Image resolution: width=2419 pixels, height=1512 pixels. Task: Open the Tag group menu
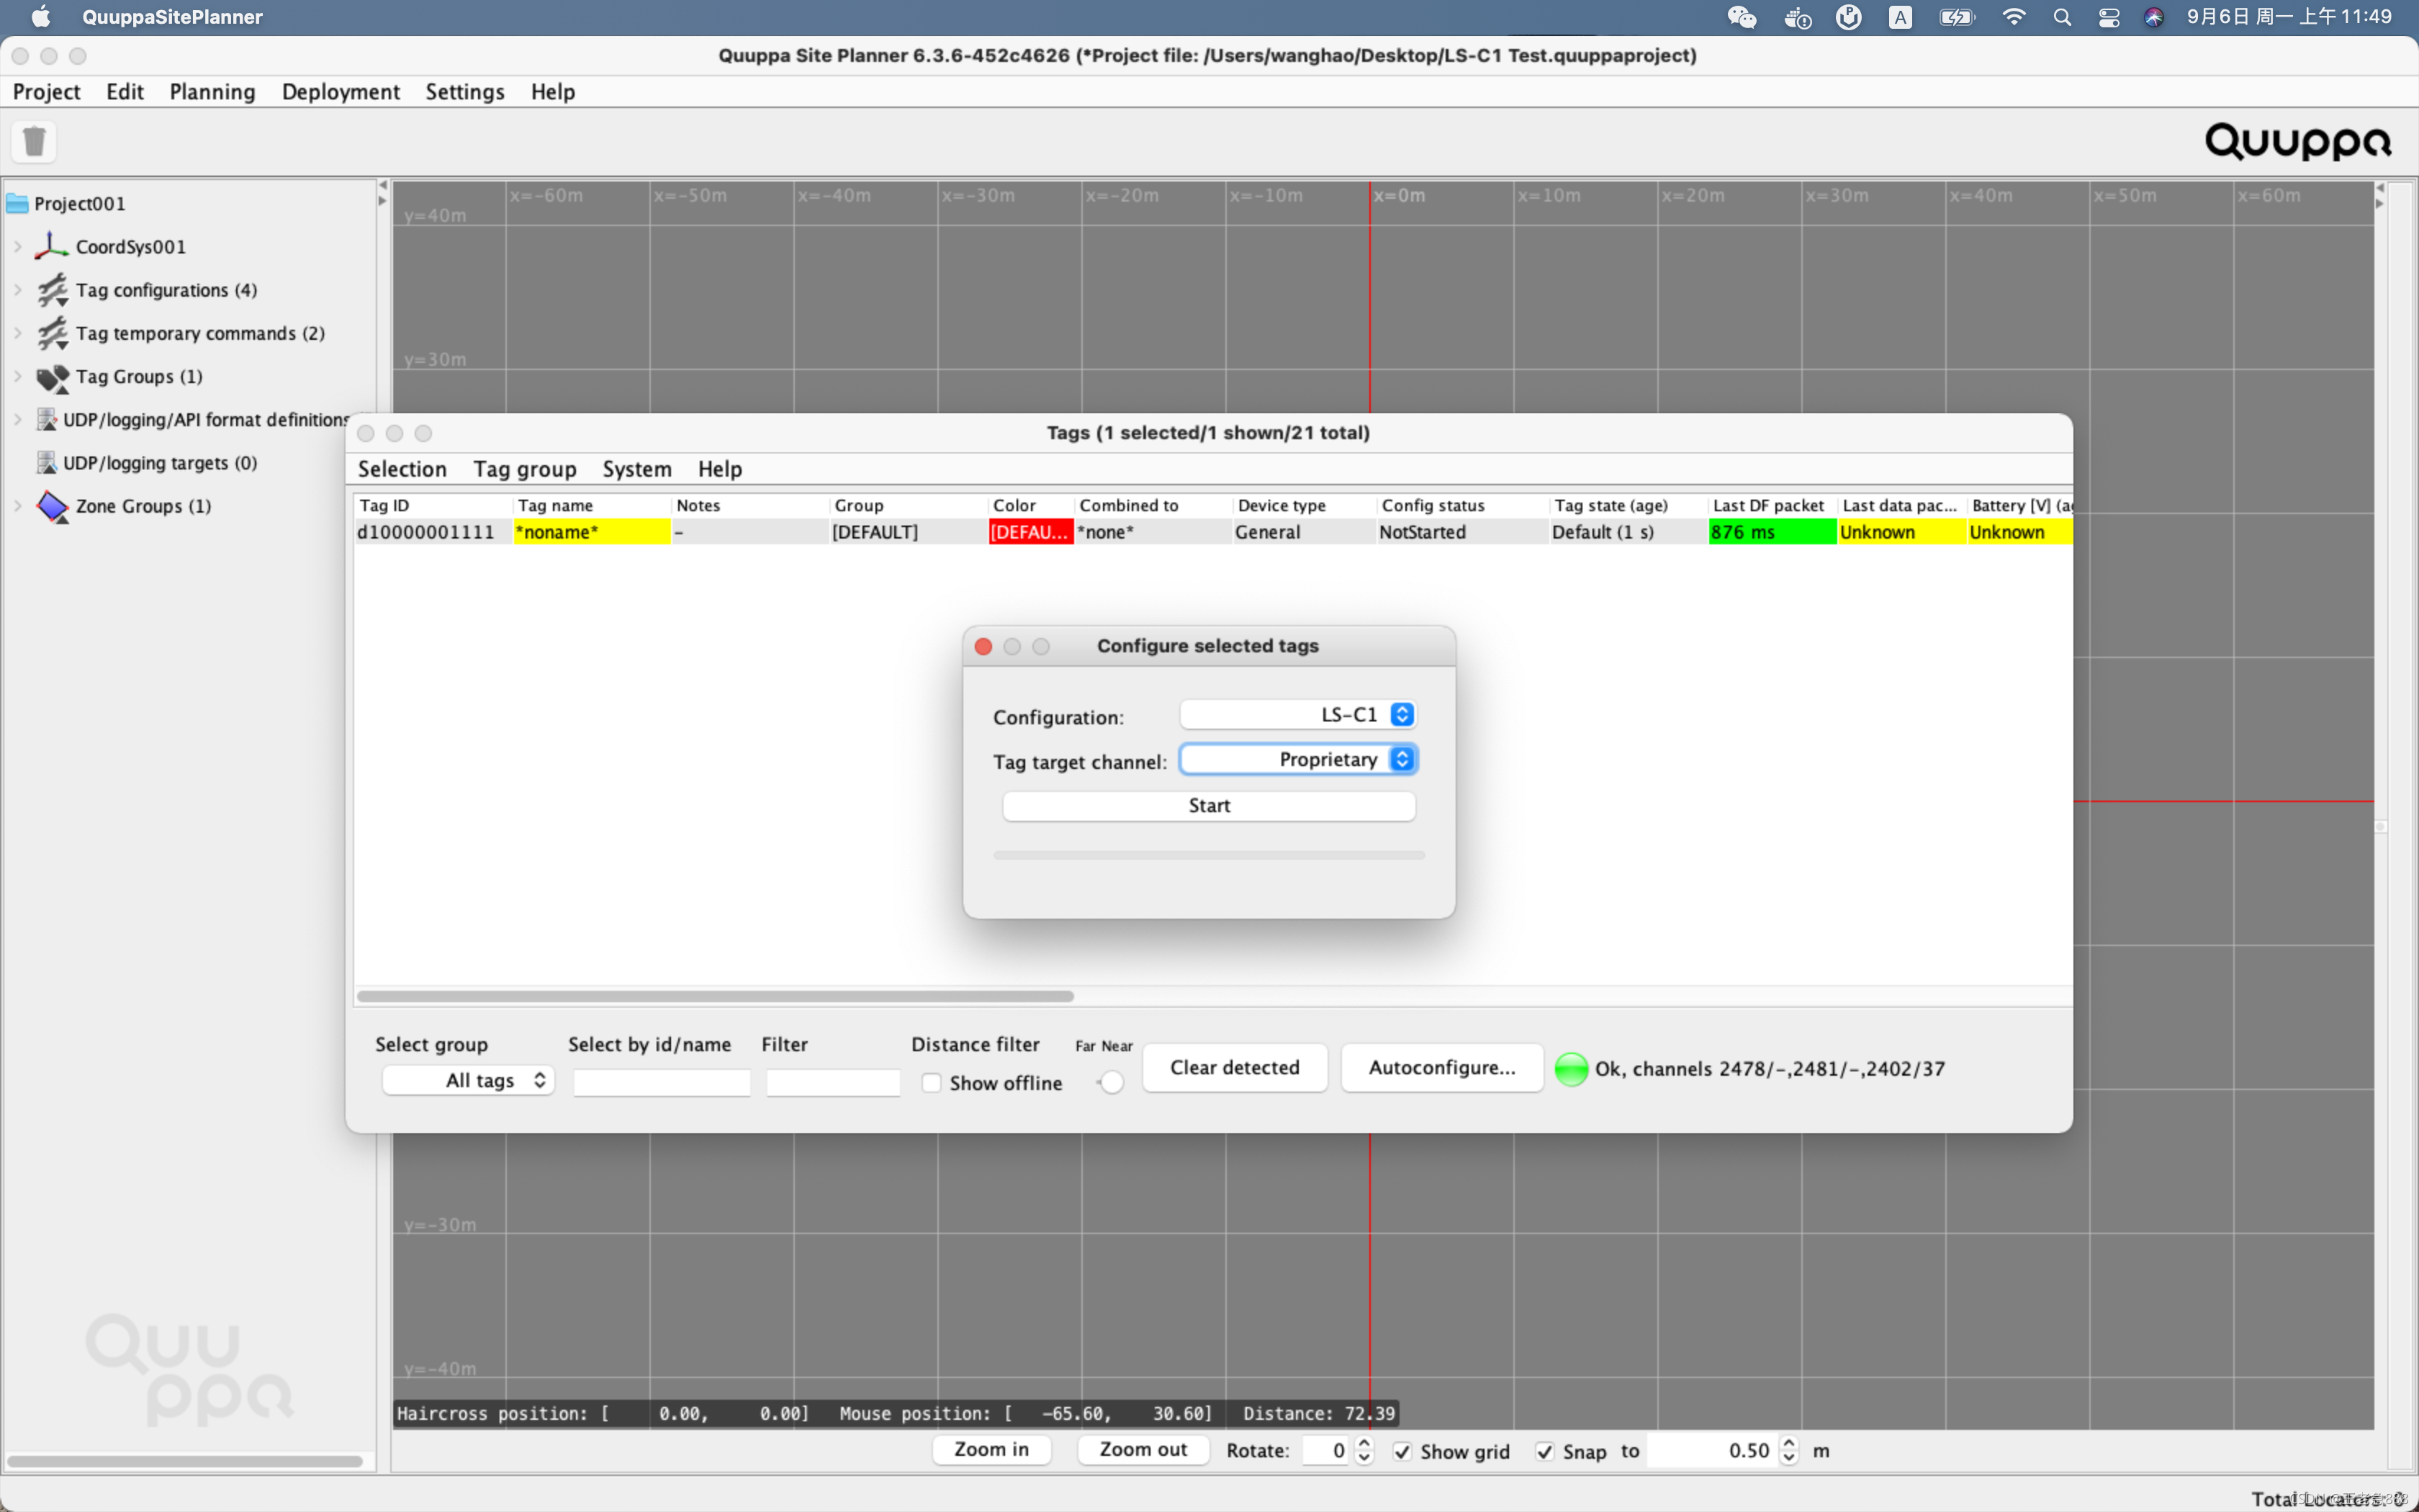point(525,469)
